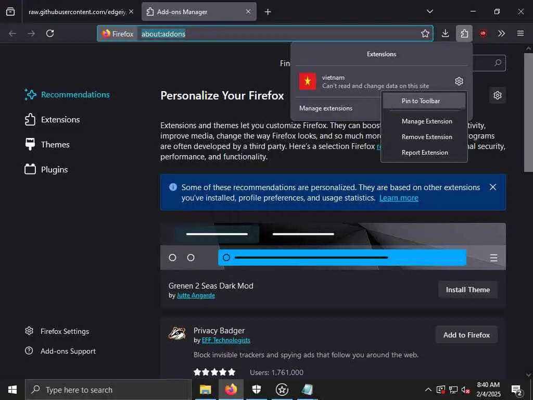Click the Privacy Badger icon
This screenshot has height=400, width=533.
[177, 333]
